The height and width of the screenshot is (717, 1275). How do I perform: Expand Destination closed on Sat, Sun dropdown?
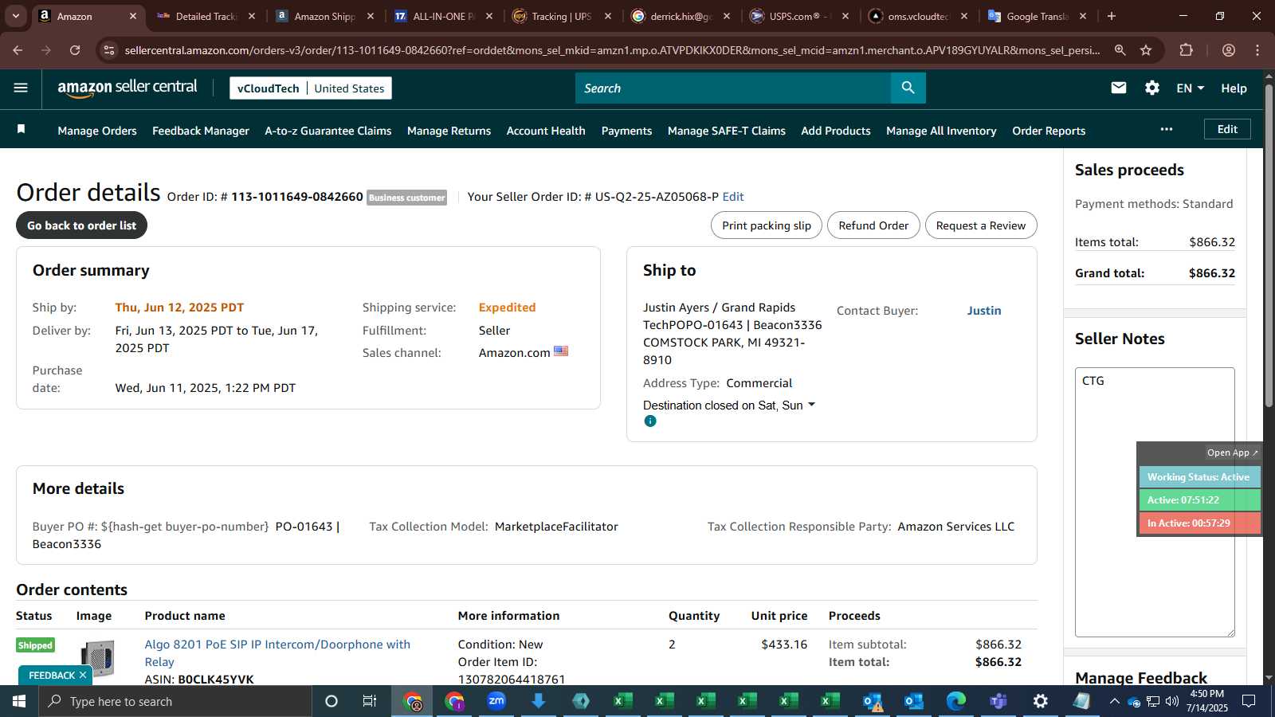point(729,406)
